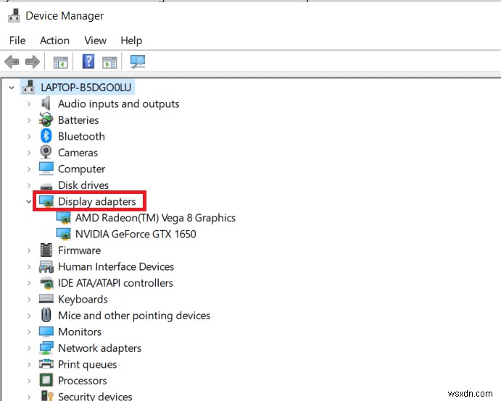The width and height of the screenshot is (501, 401).
Task: Expand the Disk drives category
Action: [29, 185]
